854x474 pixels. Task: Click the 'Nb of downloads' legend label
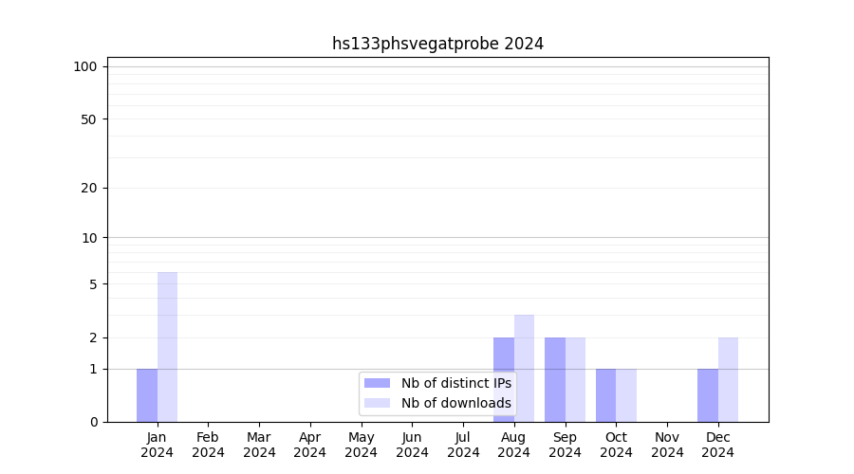pyautogui.click(x=455, y=403)
